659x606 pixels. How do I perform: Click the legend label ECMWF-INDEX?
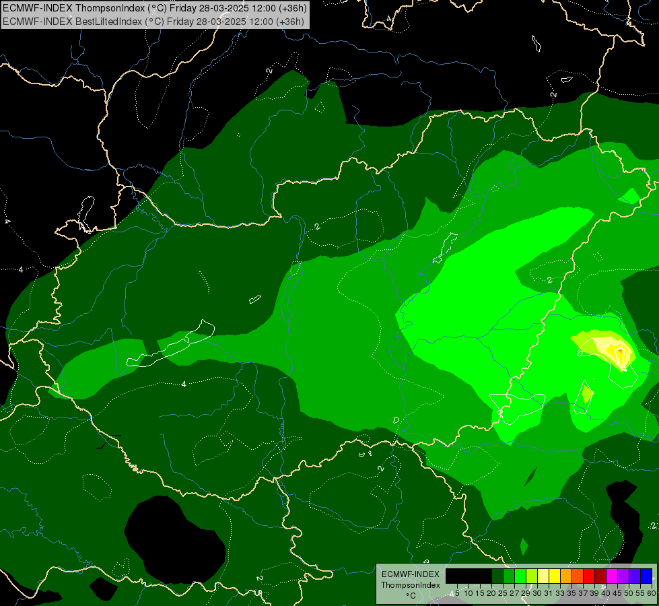[411, 574]
